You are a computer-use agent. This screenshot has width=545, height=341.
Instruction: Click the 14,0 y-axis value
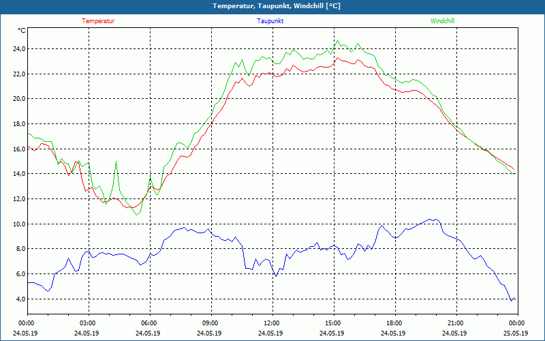20,174
